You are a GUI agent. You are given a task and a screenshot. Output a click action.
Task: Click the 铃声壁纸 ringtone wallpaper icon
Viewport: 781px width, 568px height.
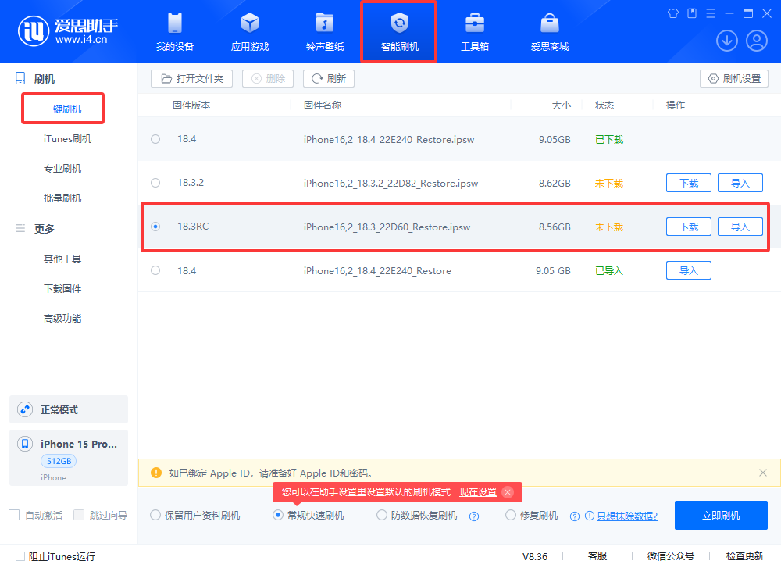pyautogui.click(x=324, y=31)
